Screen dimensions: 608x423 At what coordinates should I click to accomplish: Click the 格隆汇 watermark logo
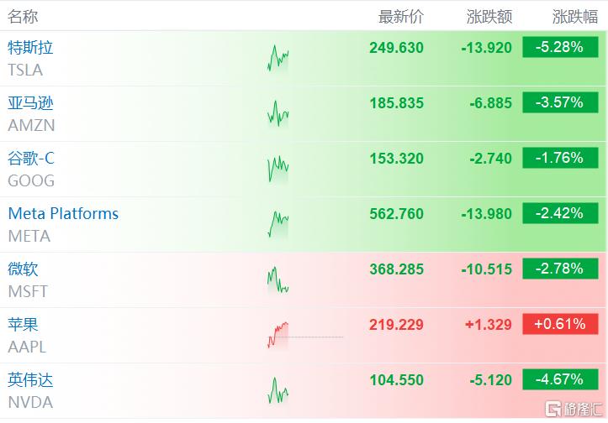tap(574, 409)
